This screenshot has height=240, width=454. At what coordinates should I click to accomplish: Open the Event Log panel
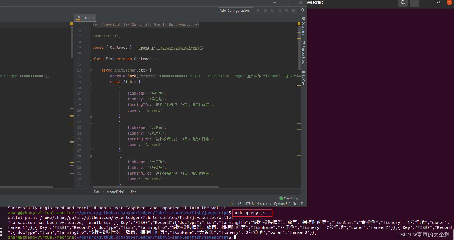pyautogui.click(x=289, y=198)
